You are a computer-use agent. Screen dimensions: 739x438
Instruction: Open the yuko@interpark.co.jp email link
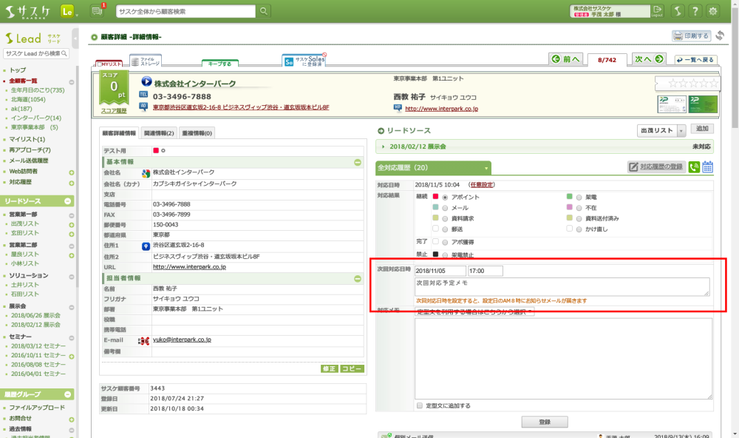(182, 340)
